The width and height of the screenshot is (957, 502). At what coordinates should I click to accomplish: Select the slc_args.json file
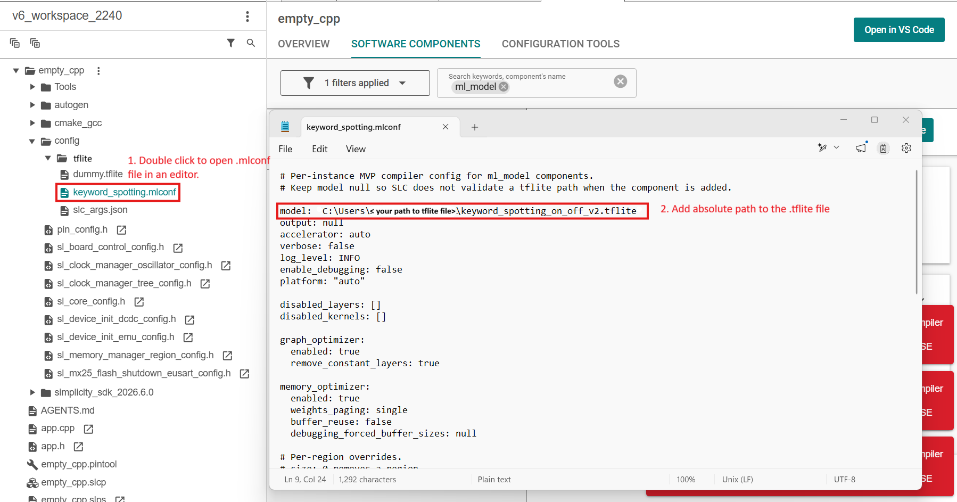[x=100, y=210]
